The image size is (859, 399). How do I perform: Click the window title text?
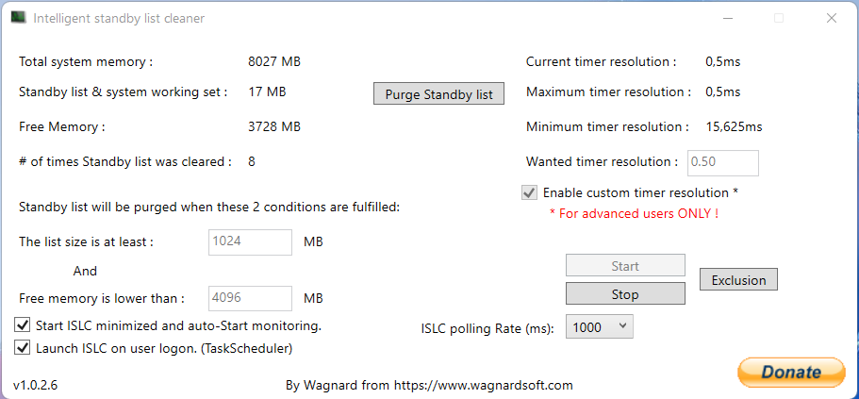119,18
